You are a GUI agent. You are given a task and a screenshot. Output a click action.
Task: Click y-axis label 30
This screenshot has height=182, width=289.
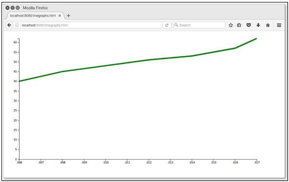pyautogui.click(x=15, y=101)
